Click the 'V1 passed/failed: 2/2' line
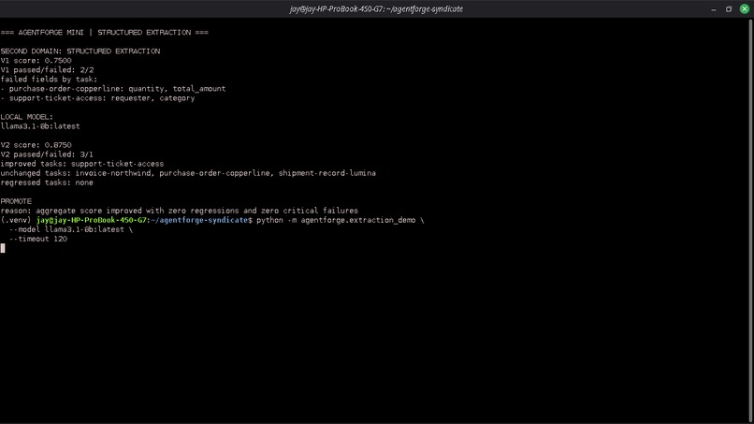Image resolution: width=754 pixels, height=424 pixels. (x=47, y=70)
